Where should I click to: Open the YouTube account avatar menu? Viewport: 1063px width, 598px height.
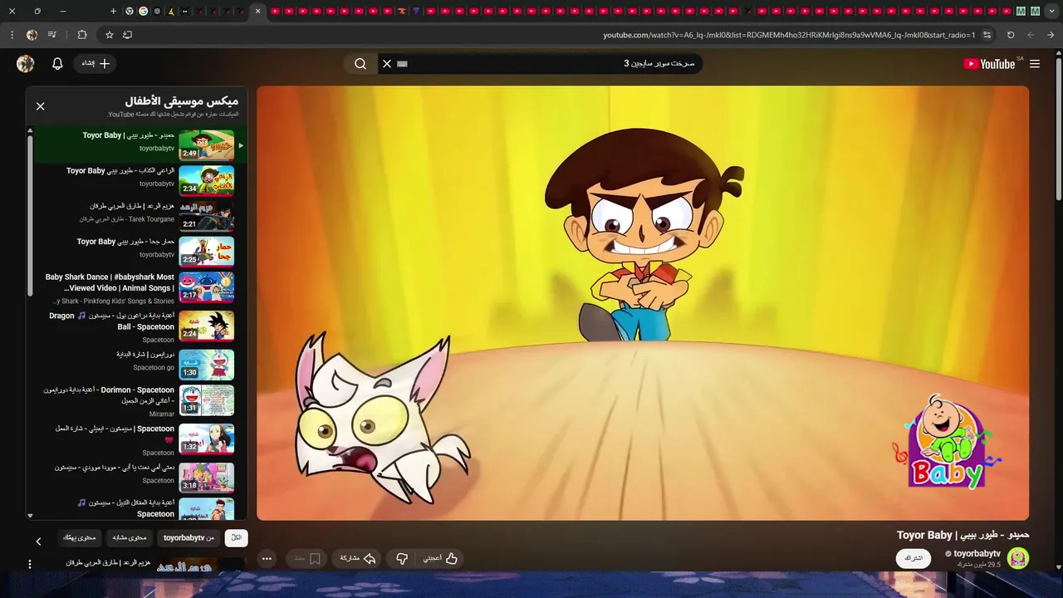(26, 64)
